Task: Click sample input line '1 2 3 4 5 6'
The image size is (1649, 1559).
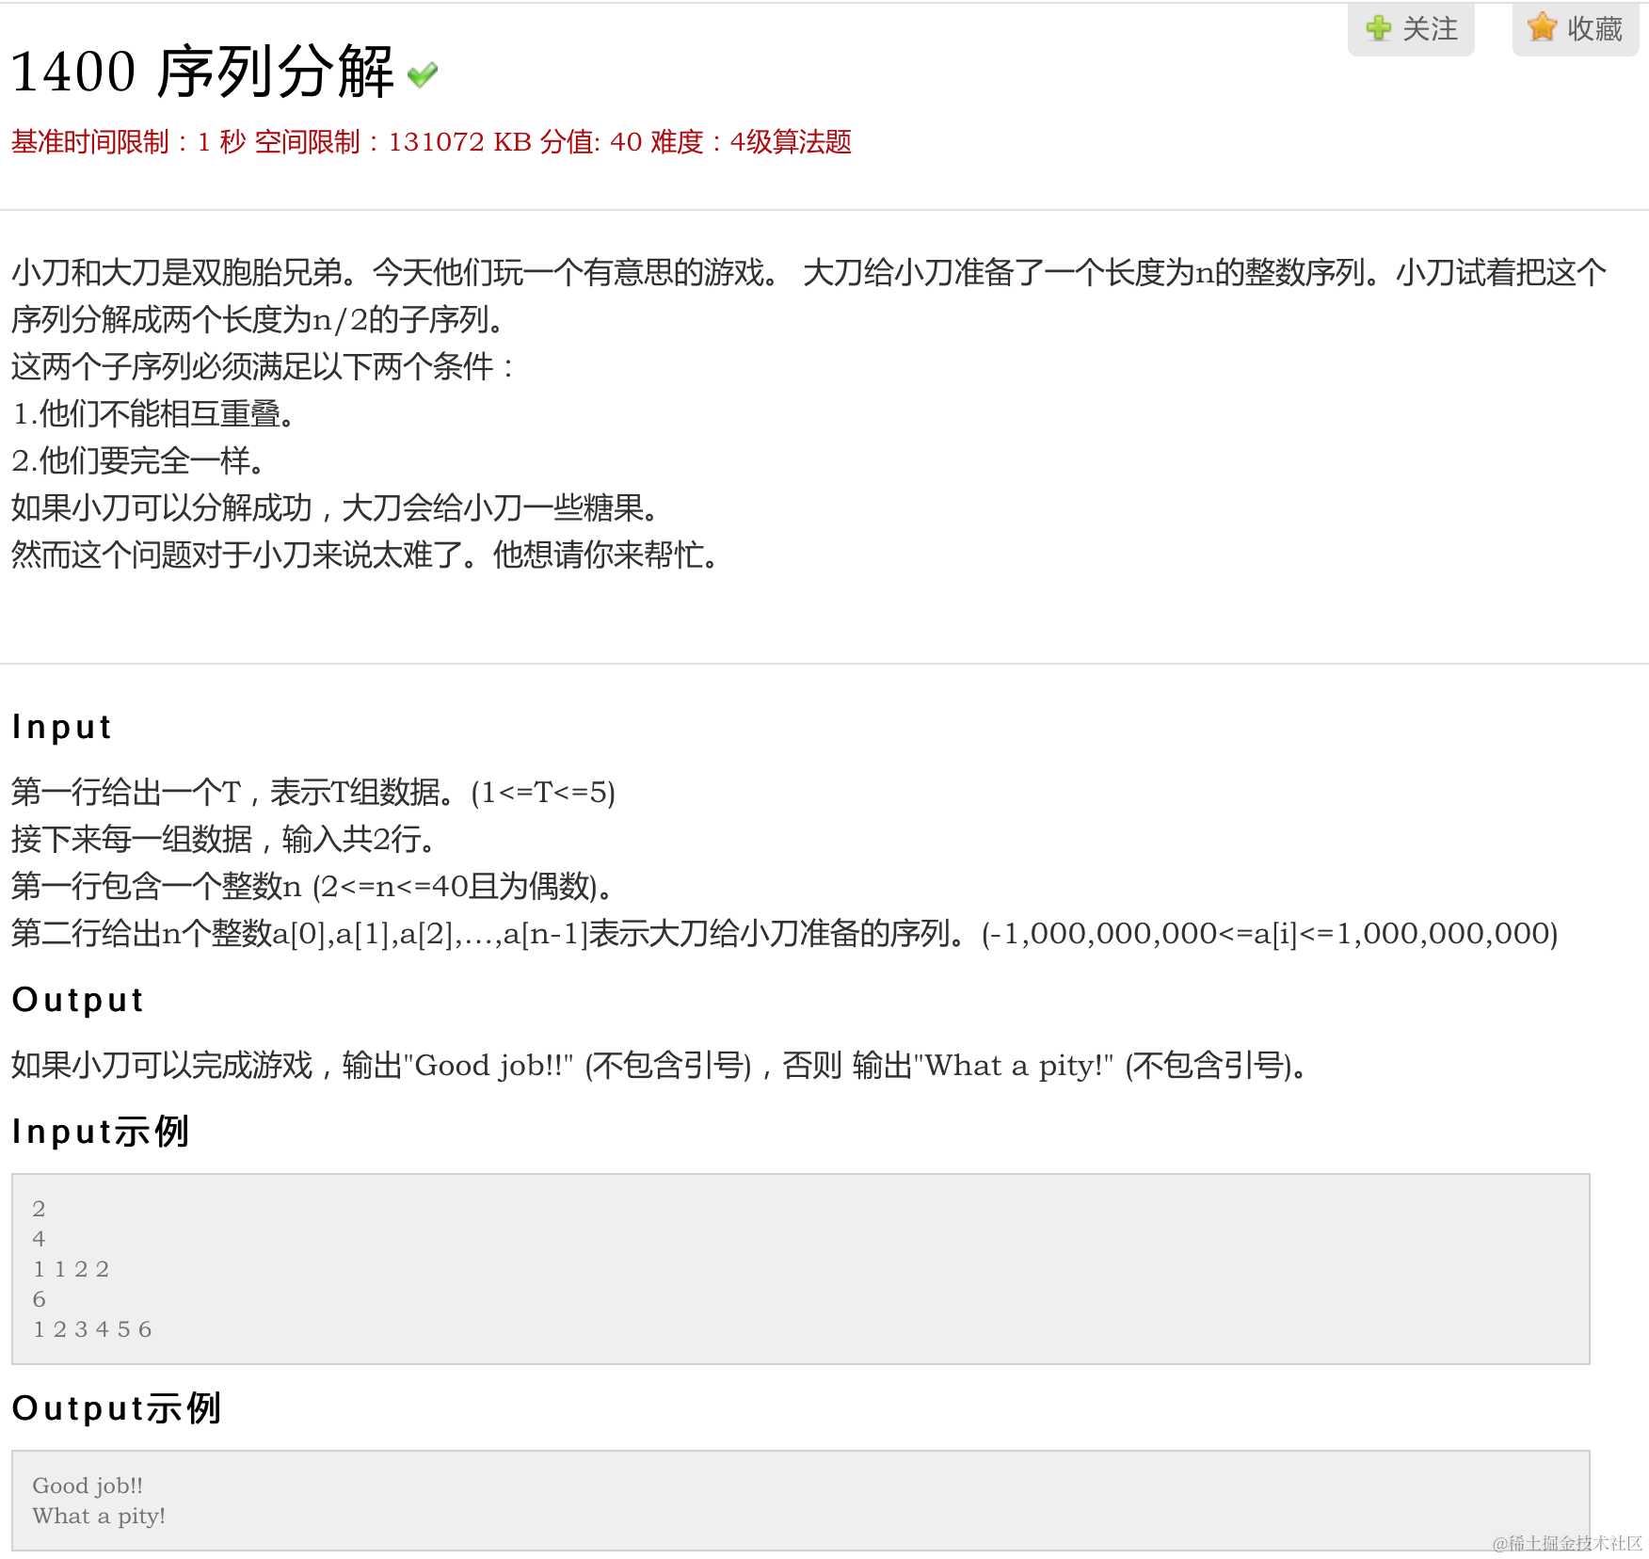Action: pos(92,1329)
